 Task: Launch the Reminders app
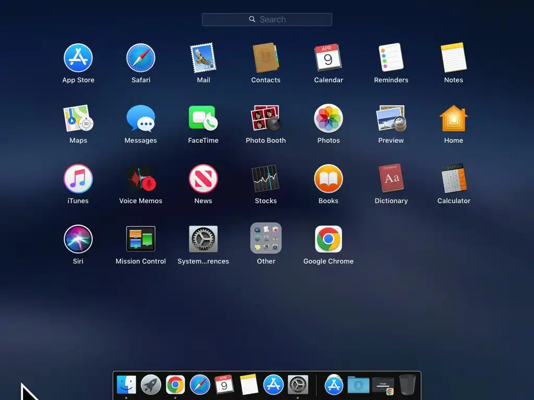click(391, 57)
